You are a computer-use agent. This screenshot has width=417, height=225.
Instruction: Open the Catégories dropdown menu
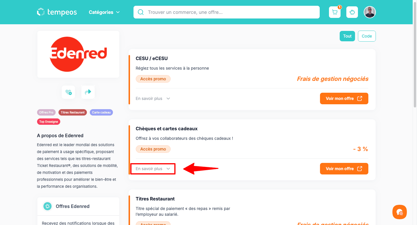tap(104, 12)
